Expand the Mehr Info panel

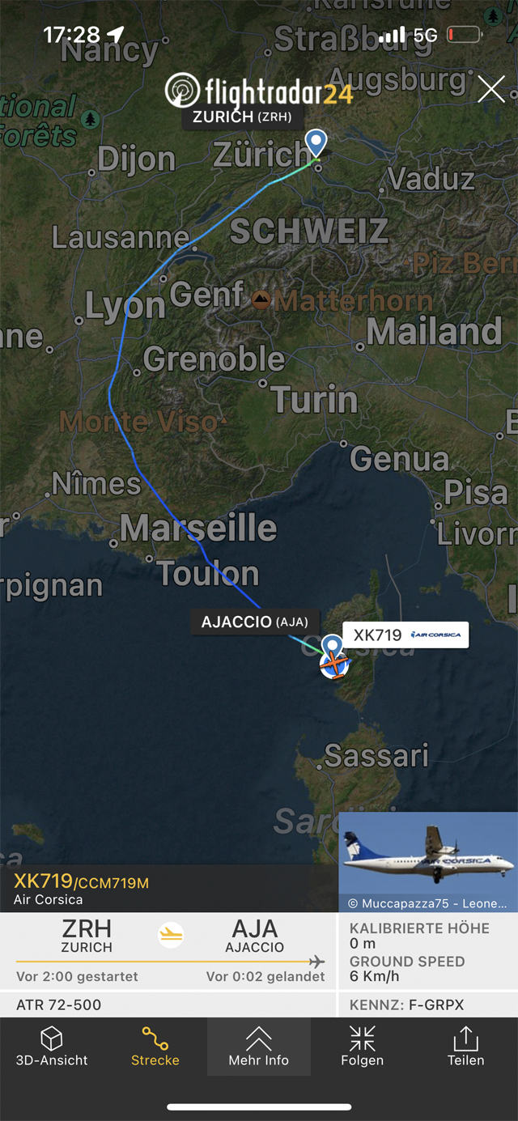click(x=259, y=1046)
